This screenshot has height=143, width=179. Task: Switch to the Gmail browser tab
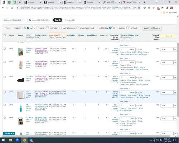[20, 2]
